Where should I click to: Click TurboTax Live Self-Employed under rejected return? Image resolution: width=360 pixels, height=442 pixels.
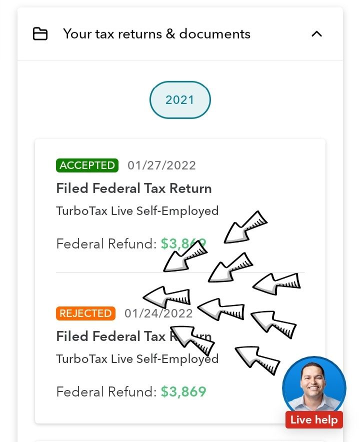click(137, 359)
